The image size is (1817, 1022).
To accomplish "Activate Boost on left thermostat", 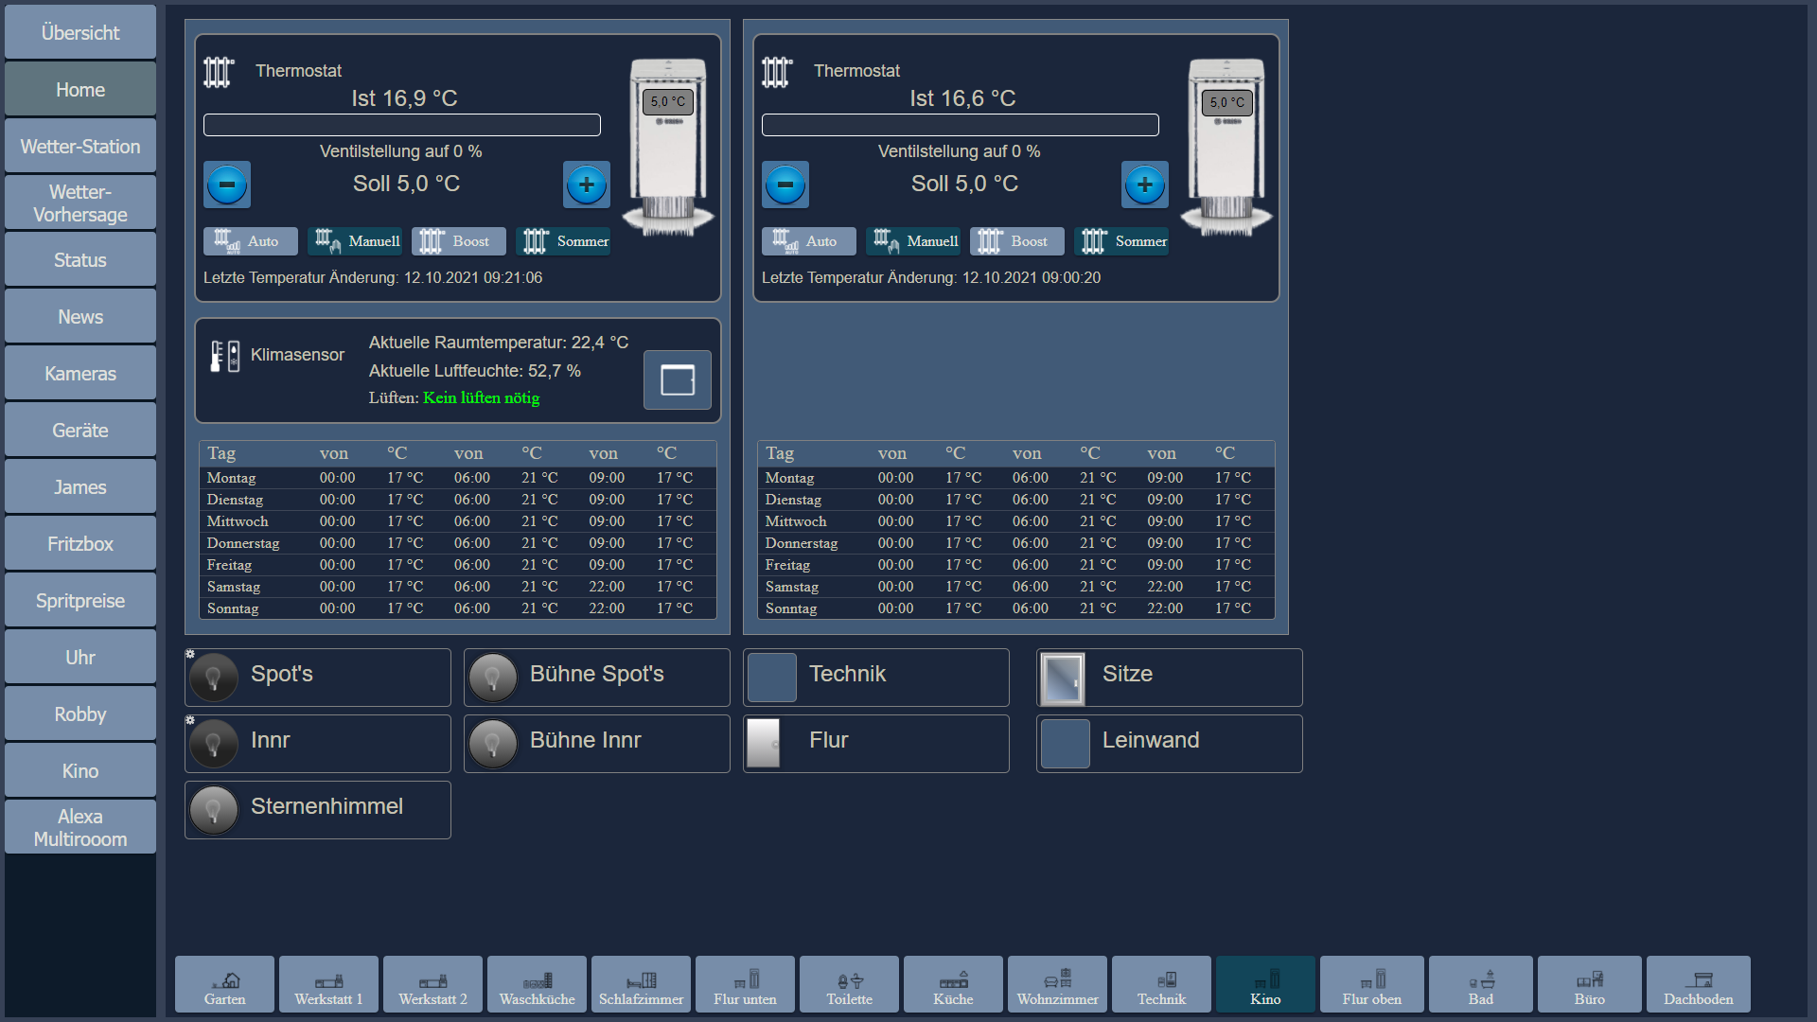I will [459, 241].
